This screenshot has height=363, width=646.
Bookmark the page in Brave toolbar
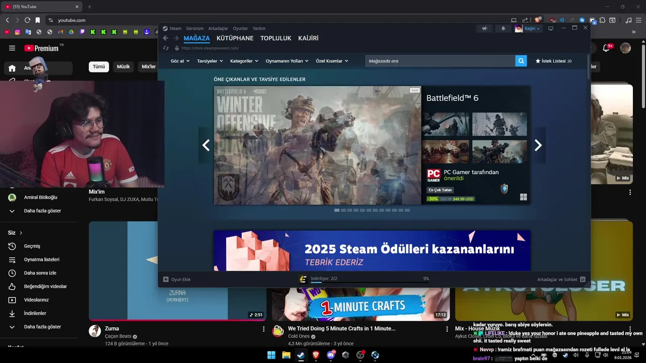pyautogui.click(x=37, y=20)
